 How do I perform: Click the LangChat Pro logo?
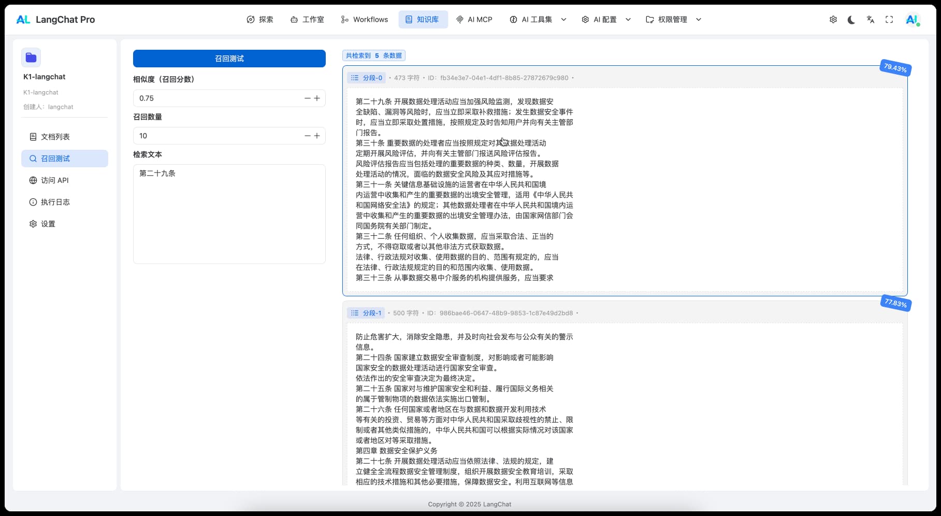tap(55, 20)
